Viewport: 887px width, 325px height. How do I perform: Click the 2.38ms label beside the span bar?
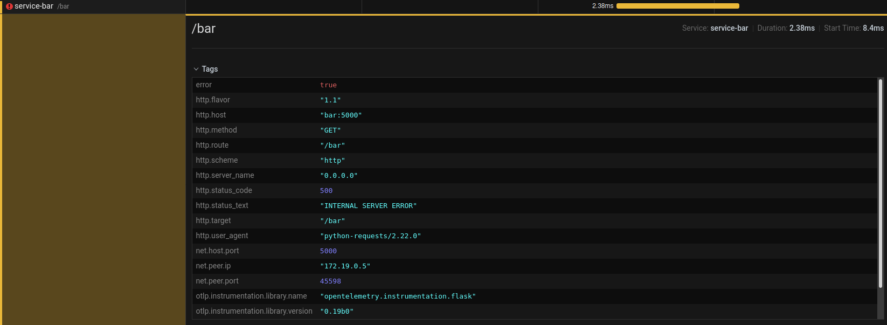(602, 6)
